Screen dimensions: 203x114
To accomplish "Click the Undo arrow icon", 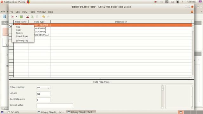I will (43, 17).
